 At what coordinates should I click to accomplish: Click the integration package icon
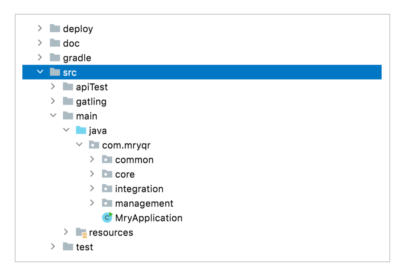[107, 189]
